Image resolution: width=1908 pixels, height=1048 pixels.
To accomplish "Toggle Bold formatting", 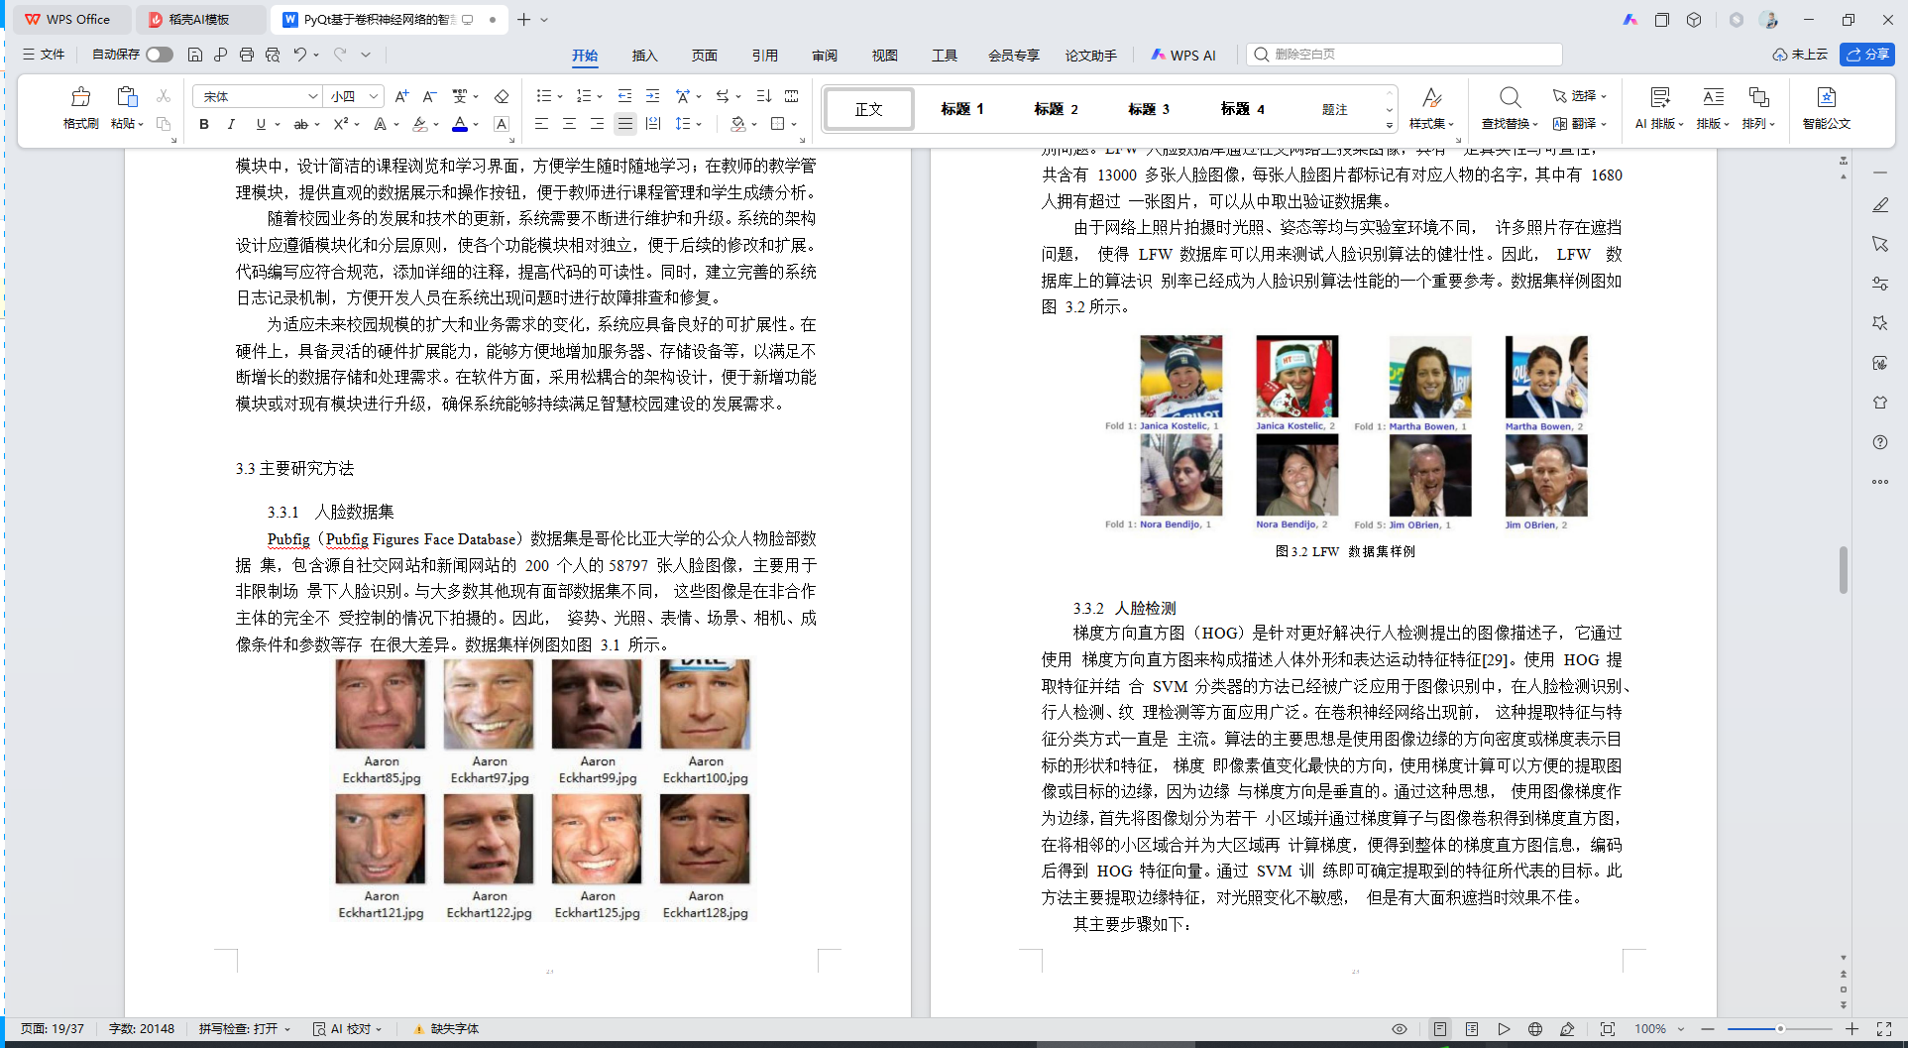I will tap(203, 124).
